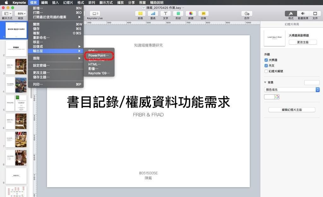The image size is (323, 197).
Task: Open the 幻燈片 Slide menu
Action: point(68,3)
